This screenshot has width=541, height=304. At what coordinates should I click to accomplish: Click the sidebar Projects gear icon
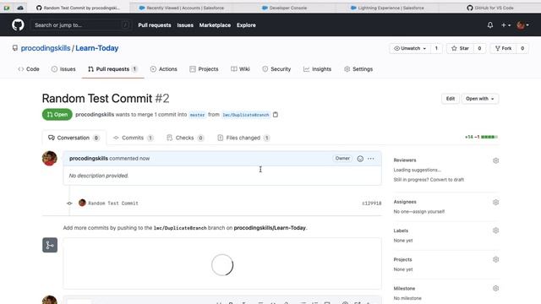[x=496, y=259]
